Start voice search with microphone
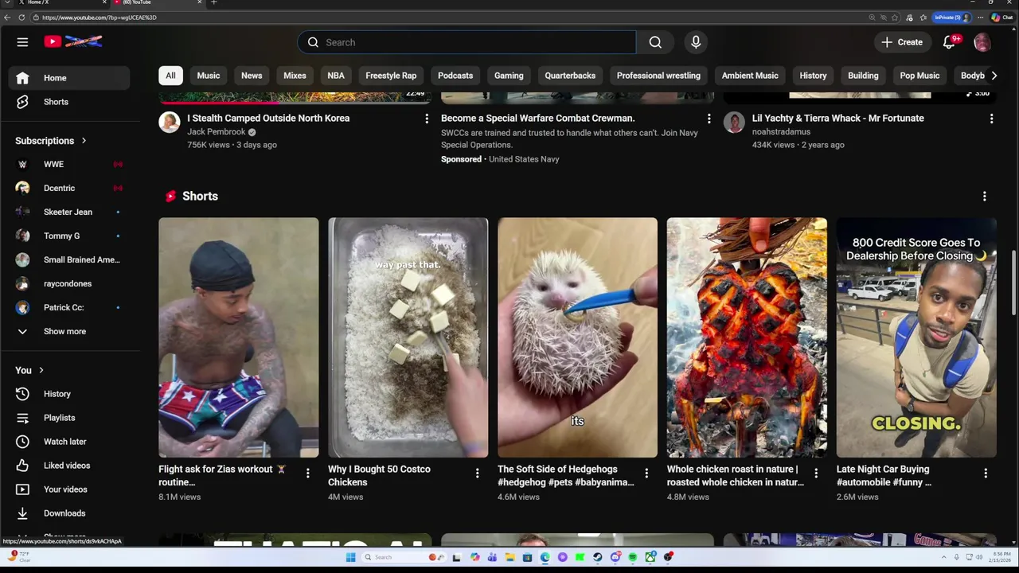This screenshot has height=573, width=1019. 696,42
